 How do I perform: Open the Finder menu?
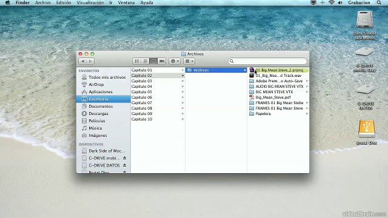(x=22, y=2)
